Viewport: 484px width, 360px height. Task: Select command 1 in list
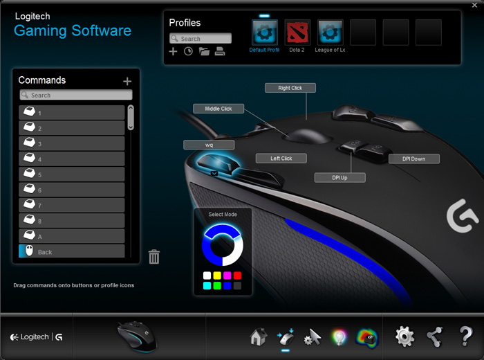pyautogui.click(x=72, y=112)
